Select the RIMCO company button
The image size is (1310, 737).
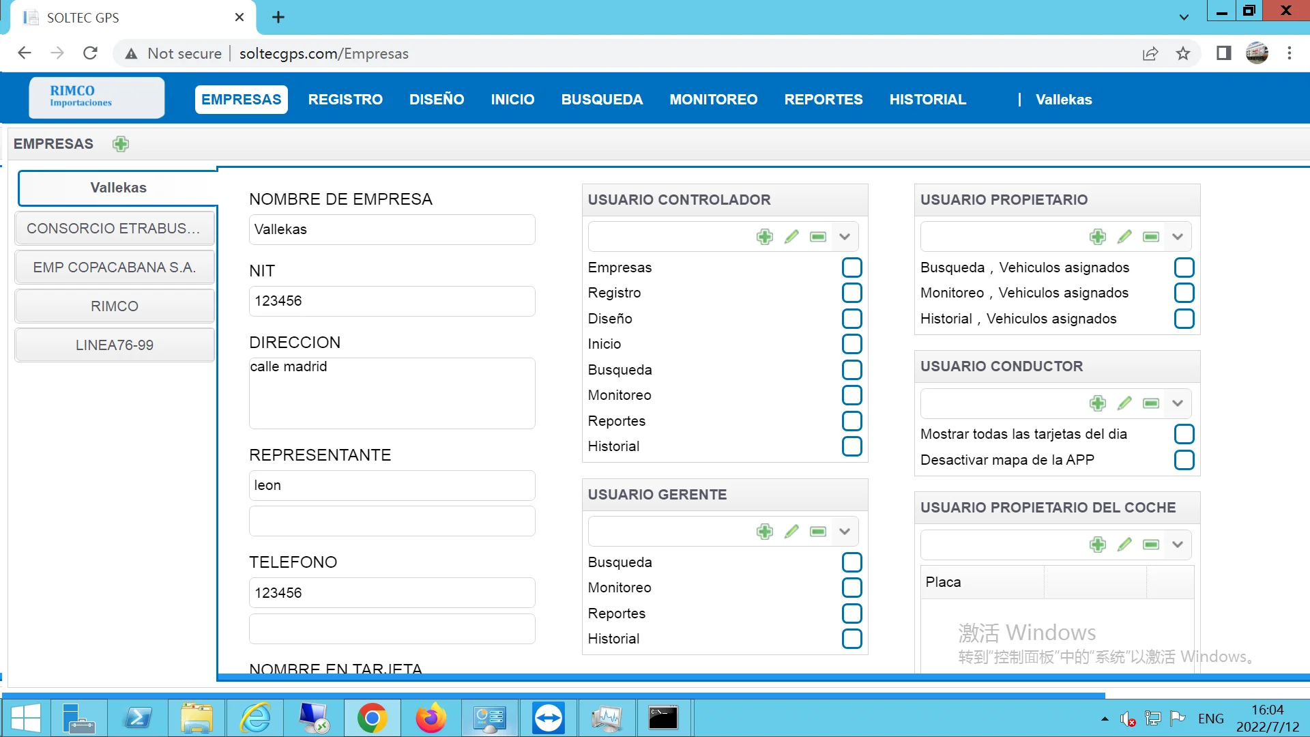[115, 306]
